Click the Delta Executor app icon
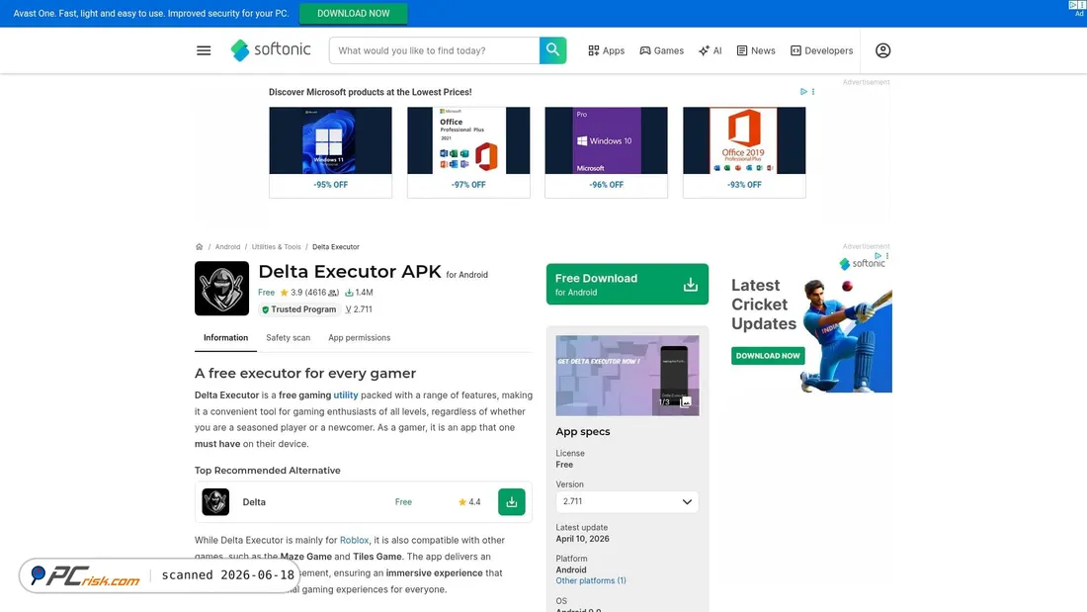This screenshot has width=1087, height=612. point(221,289)
